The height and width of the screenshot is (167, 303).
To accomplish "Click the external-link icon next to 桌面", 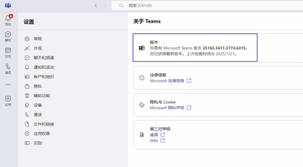I will 163,135.
